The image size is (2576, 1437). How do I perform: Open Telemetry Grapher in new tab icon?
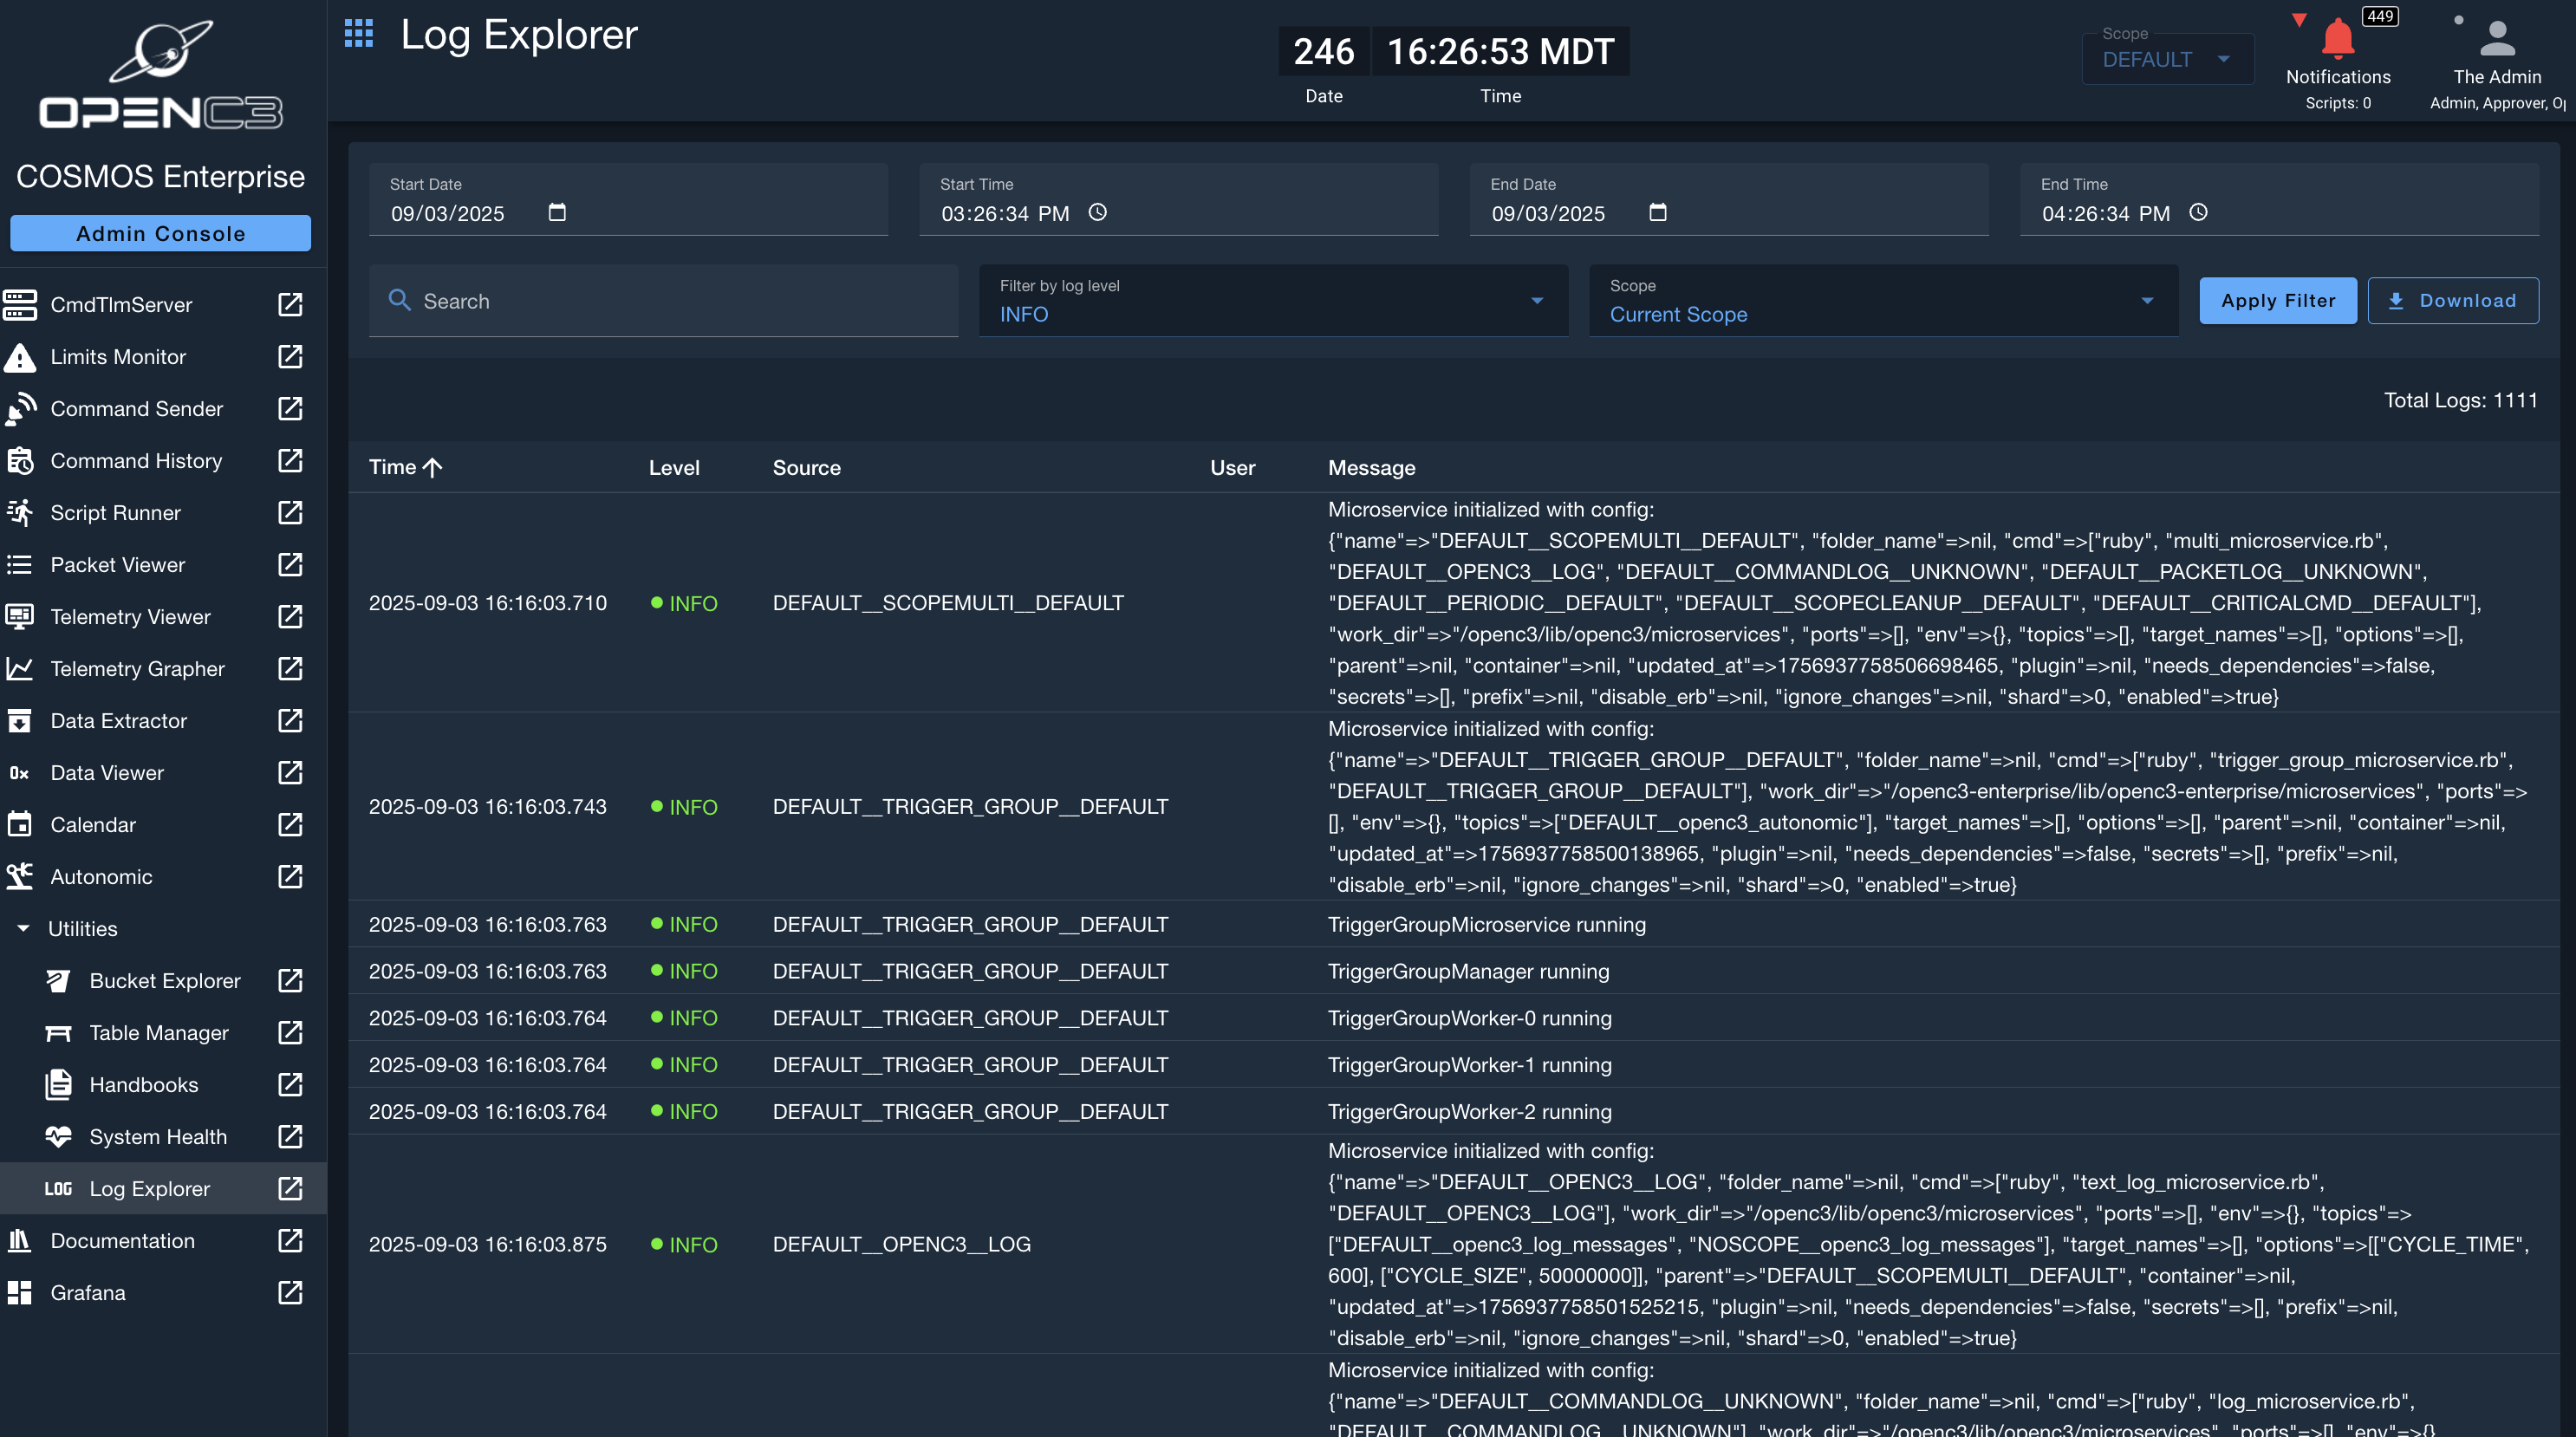[290, 669]
